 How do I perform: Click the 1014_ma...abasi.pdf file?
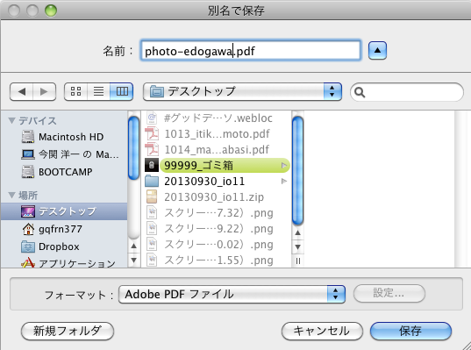point(217,150)
